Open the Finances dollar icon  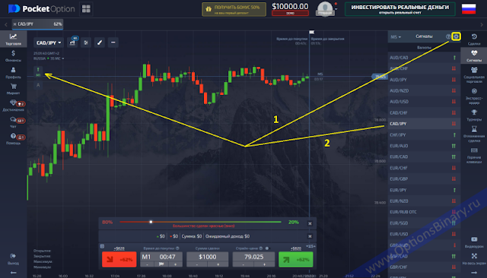pos(13,55)
